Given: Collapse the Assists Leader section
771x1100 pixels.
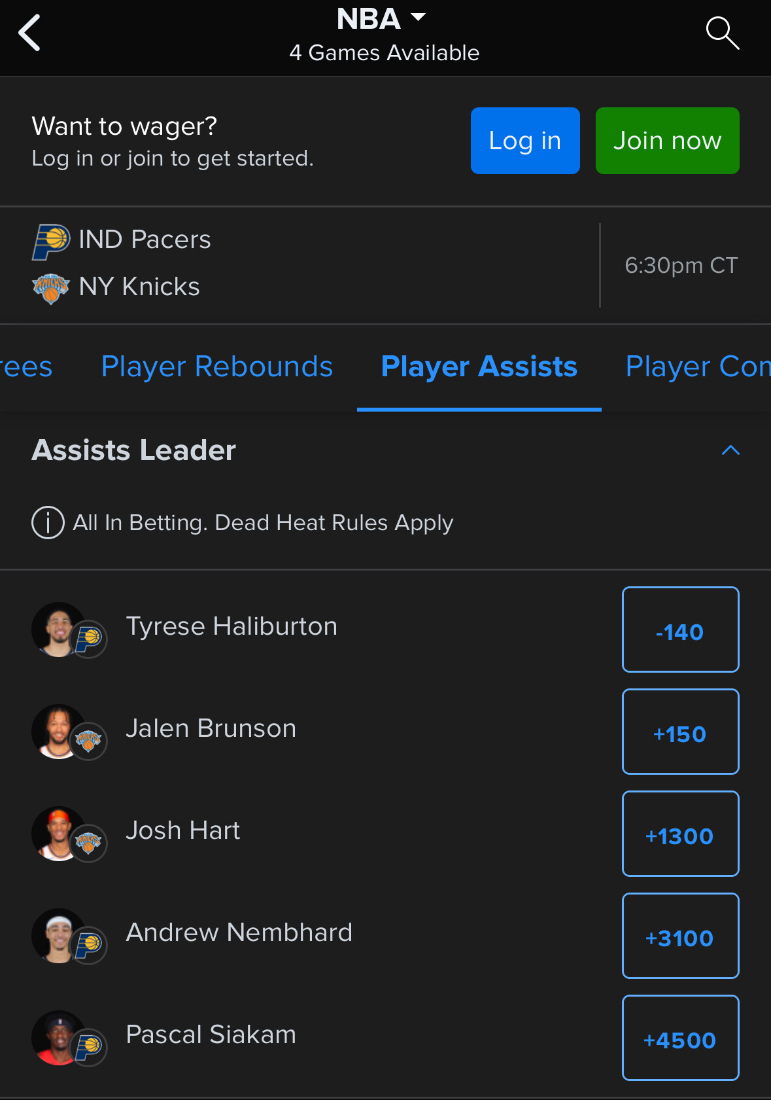Looking at the screenshot, I should pyautogui.click(x=730, y=450).
